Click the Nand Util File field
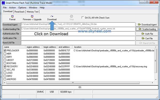 pos(78,43)
